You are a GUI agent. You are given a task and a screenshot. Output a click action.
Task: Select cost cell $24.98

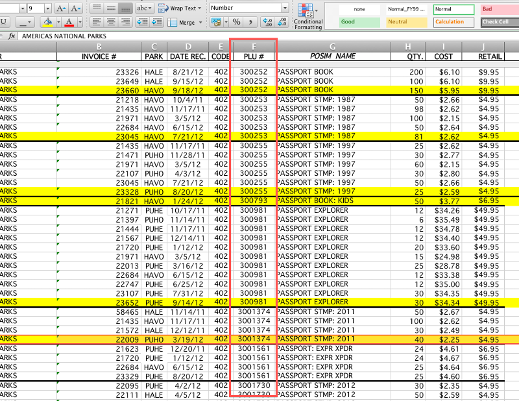click(443, 256)
